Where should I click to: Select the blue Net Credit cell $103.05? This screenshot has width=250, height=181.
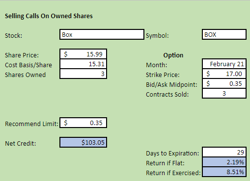[83, 142]
